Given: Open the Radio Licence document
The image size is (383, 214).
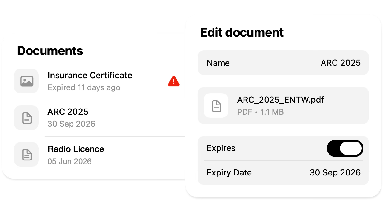Looking at the screenshot, I should click(x=76, y=149).
